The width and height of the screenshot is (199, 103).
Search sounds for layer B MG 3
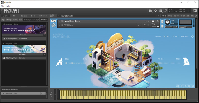click(x=159, y=59)
